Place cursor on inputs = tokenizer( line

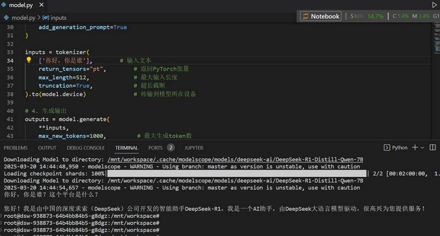coord(57,52)
